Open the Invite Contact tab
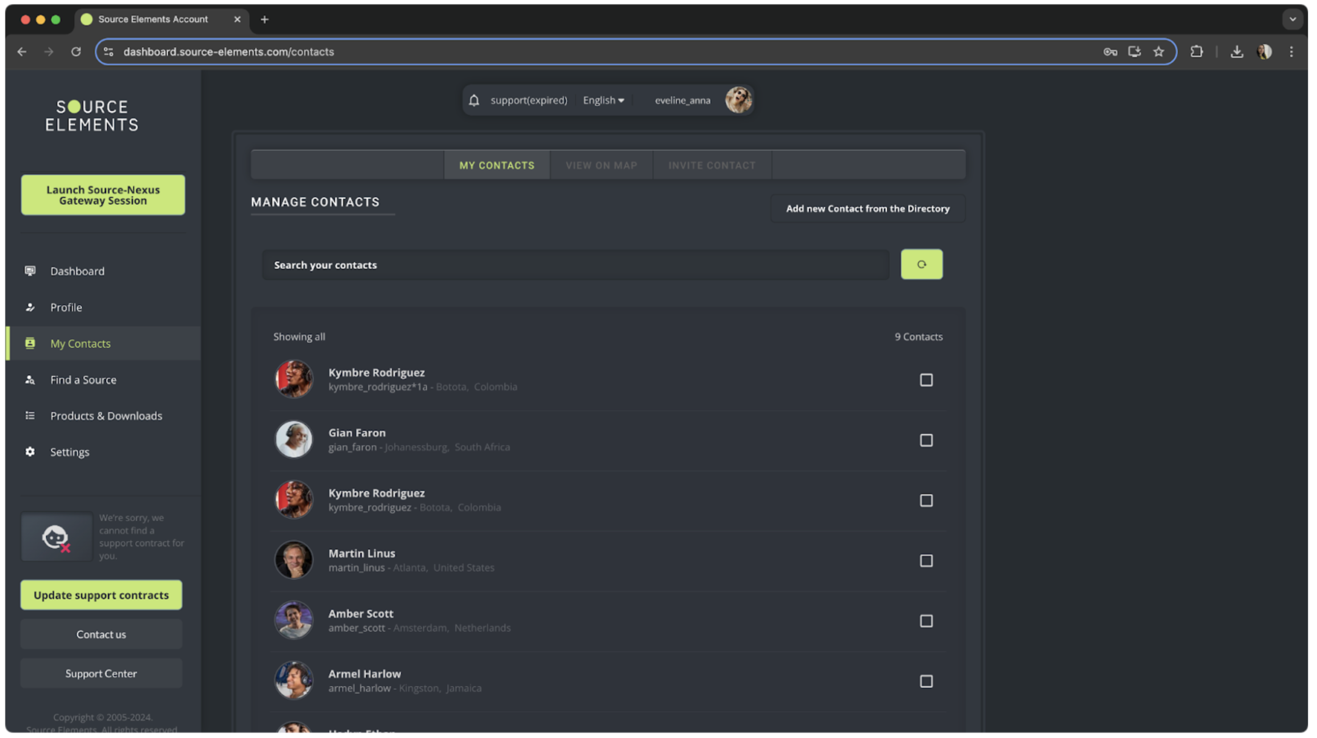 tap(711, 166)
